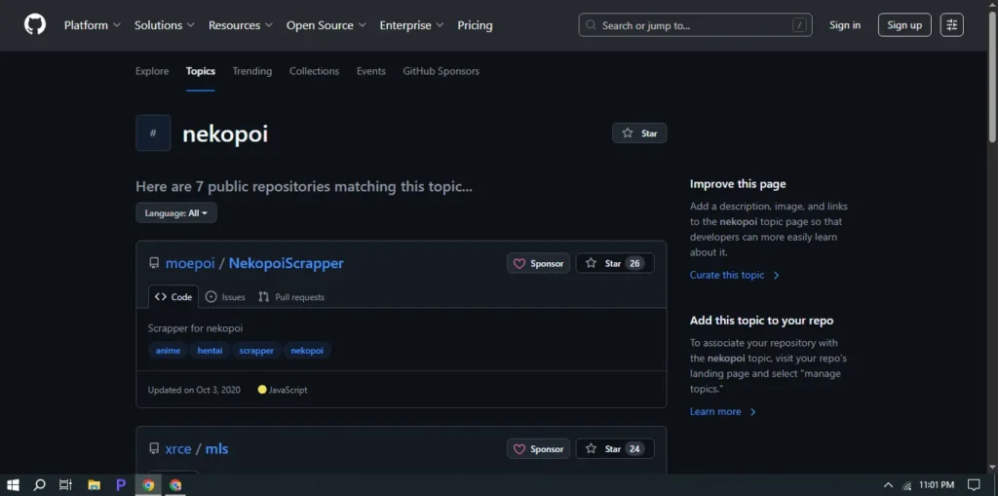
Task: Star the nekopoi topic
Action: point(639,134)
